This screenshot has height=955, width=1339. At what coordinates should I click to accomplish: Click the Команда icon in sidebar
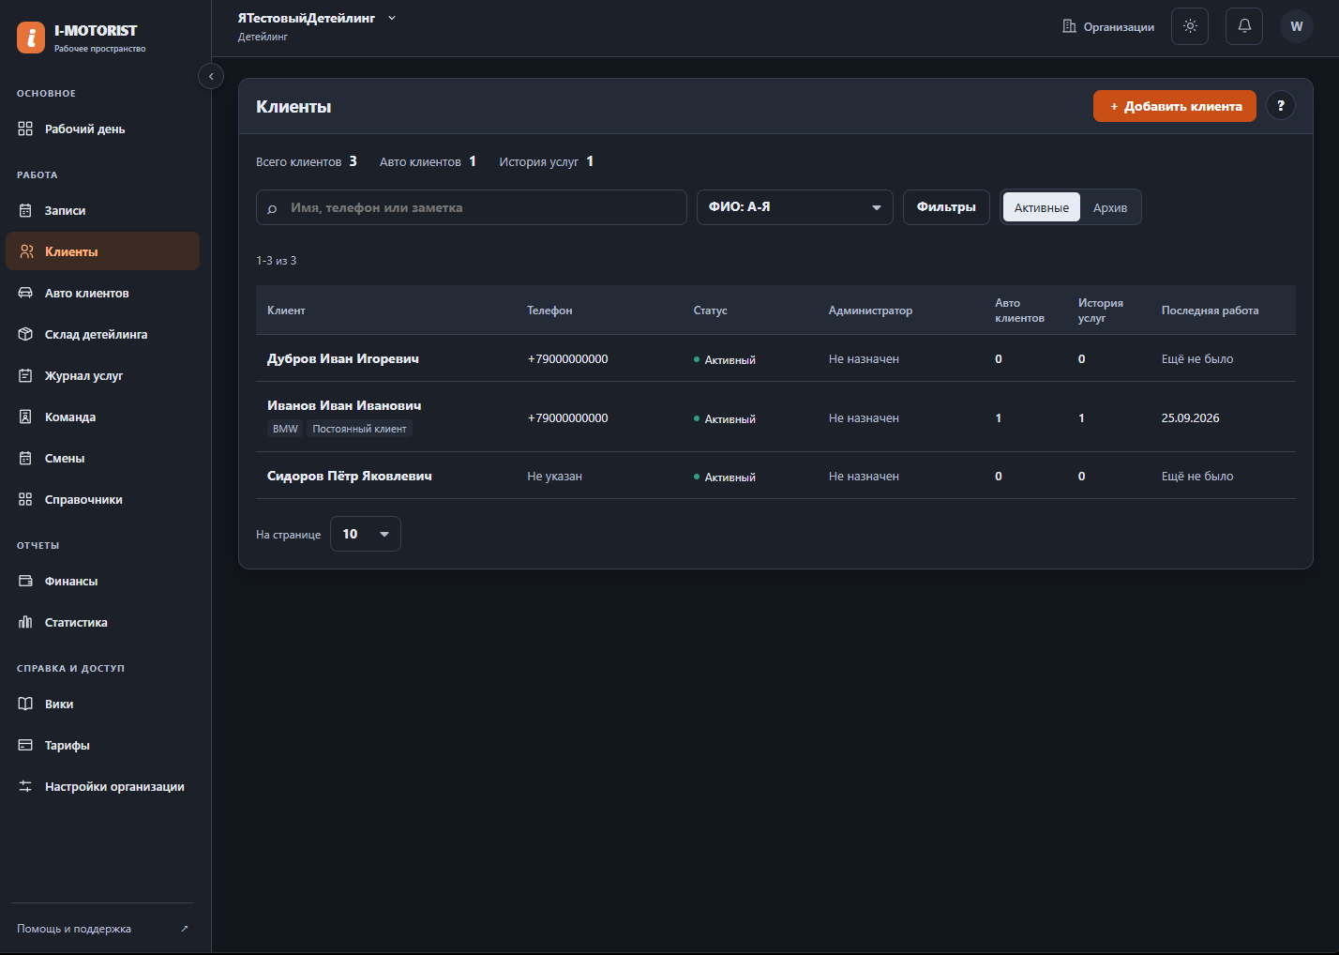click(x=25, y=417)
